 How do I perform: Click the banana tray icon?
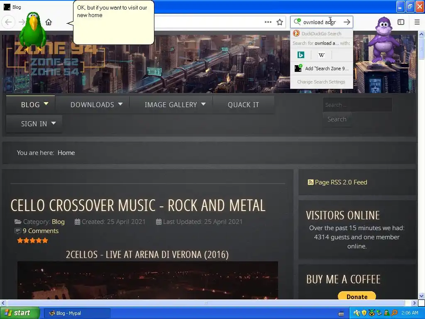point(357,313)
